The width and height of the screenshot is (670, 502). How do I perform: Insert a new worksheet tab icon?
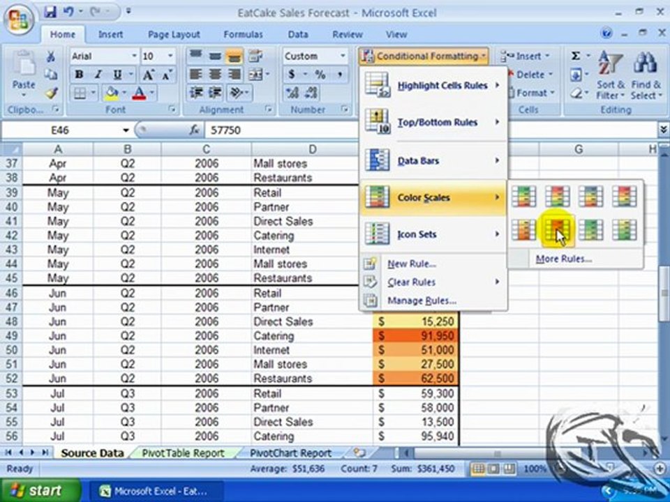[360, 453]
